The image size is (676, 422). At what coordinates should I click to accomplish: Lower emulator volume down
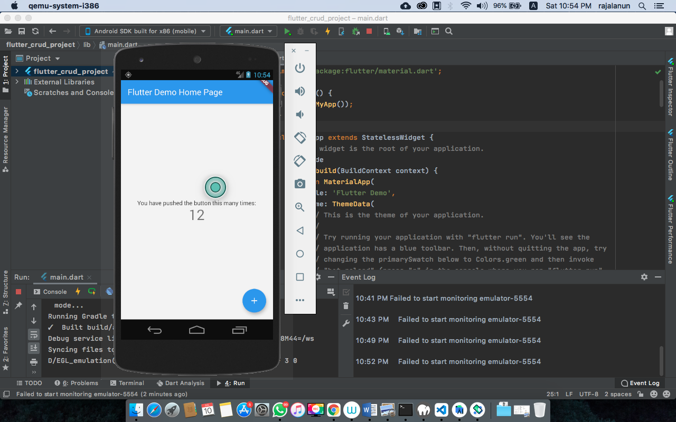(300, 114)
